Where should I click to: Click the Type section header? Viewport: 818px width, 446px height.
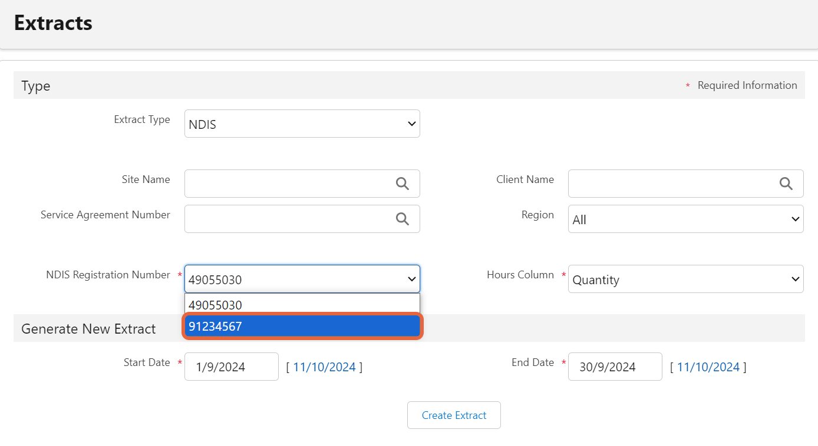click(36, 86)
